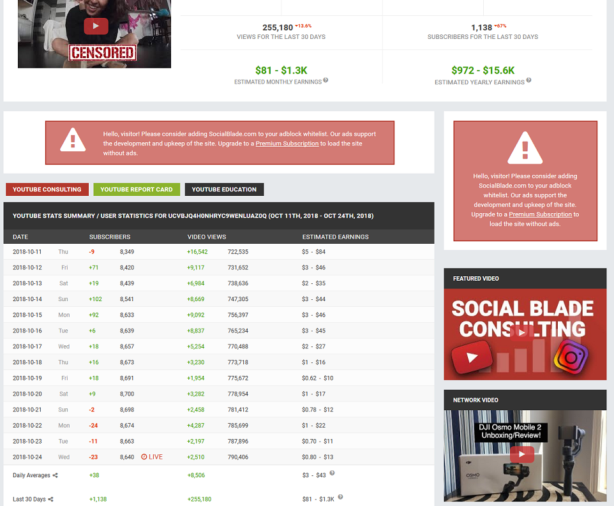Click total views 773,718
This screenshot has width=614, height=506.
(x=238, y=362)
